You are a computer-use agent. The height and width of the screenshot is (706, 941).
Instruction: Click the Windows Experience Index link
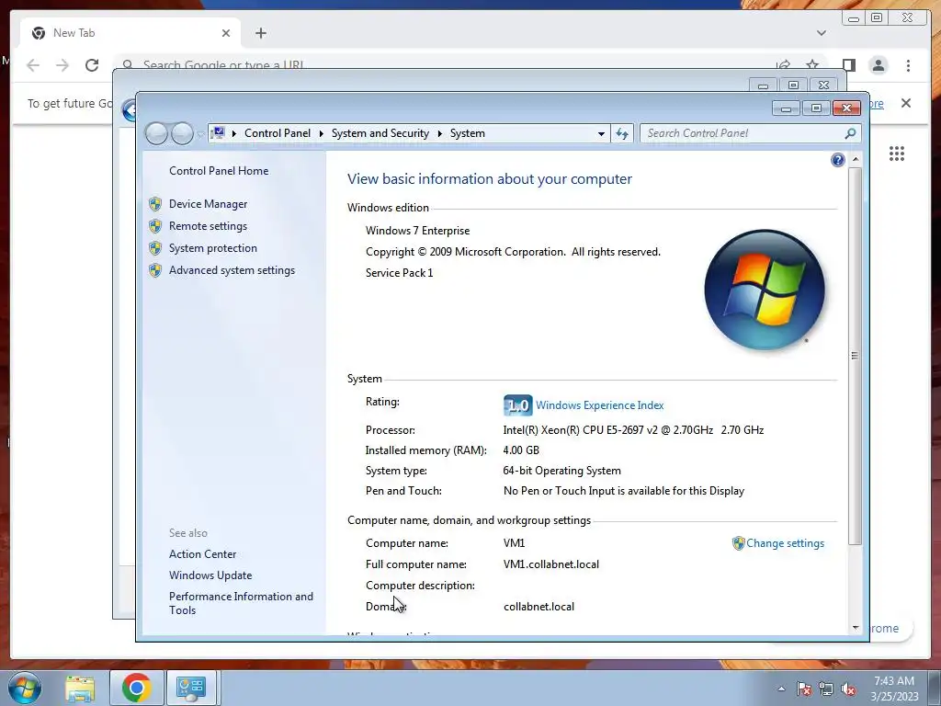pyautogui.click(x=599, y=405)
